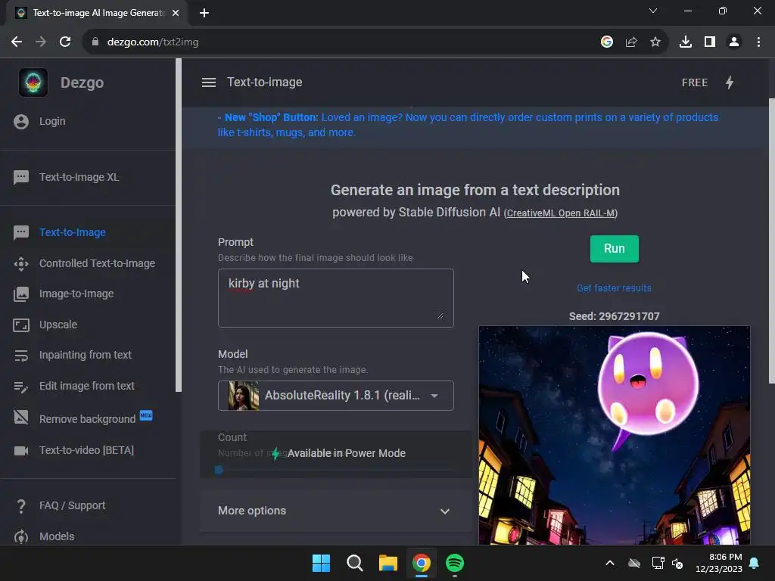Click the FAQ question mark icon
Screen dimensions: 775x581
point(21,506)
